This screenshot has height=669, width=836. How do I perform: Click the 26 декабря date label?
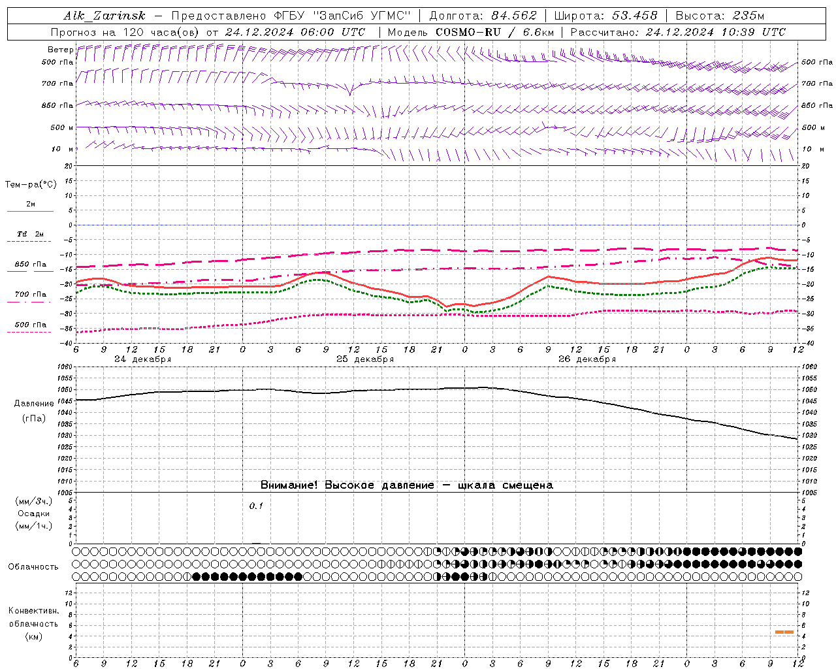point(587,359)
